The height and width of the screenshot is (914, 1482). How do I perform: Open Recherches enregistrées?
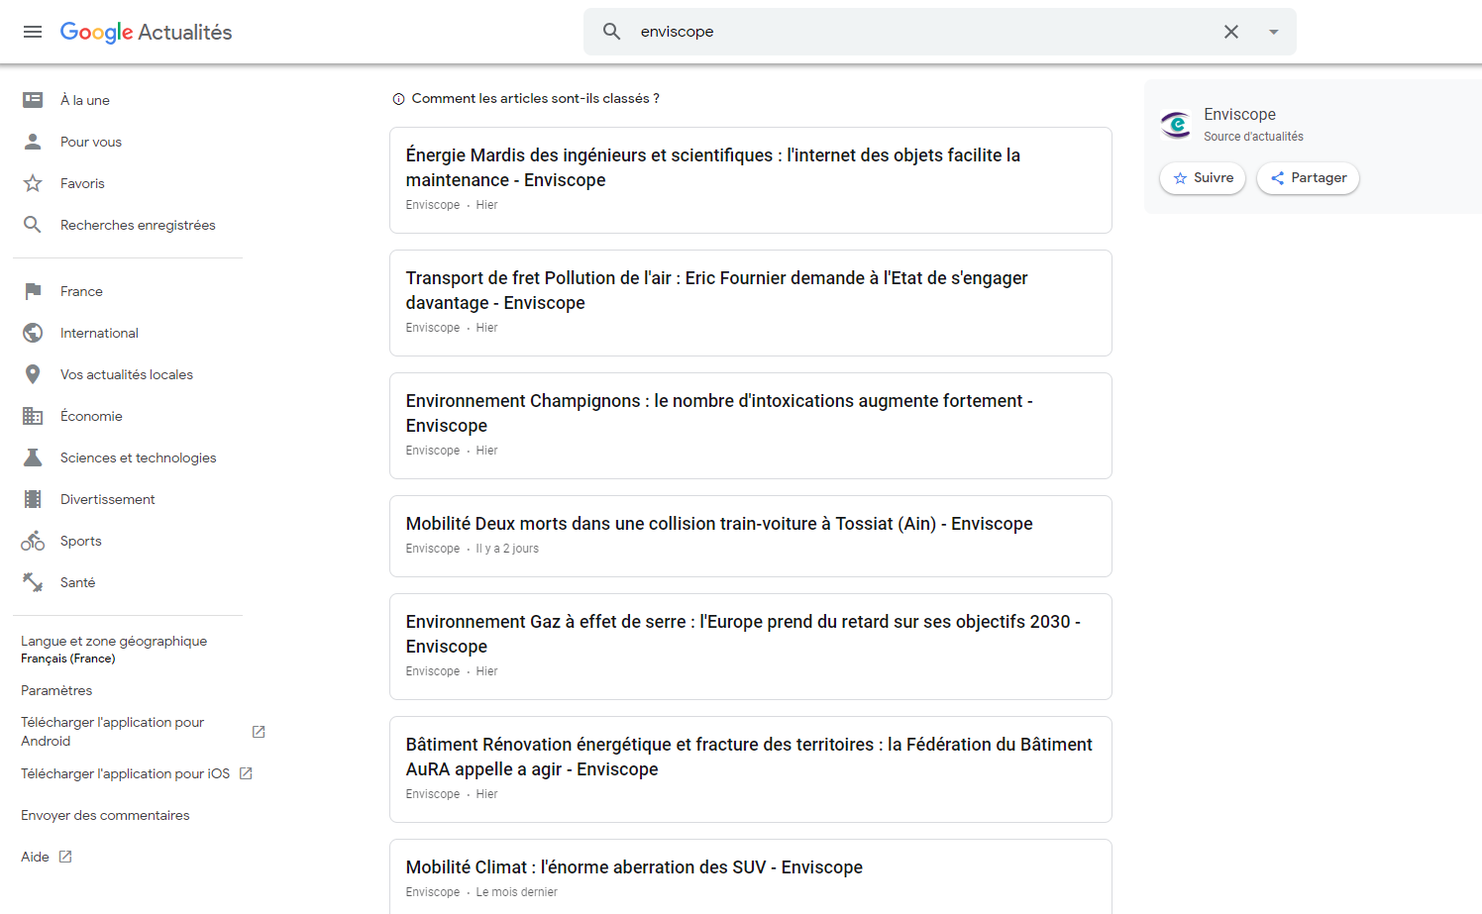(138, 225)
